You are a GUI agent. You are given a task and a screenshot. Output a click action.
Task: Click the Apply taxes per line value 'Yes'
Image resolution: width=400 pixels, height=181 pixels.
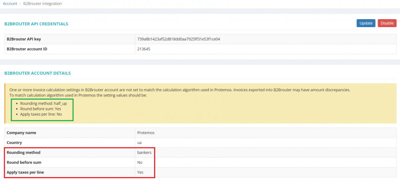pyautogui.click(x=140, y=173)
